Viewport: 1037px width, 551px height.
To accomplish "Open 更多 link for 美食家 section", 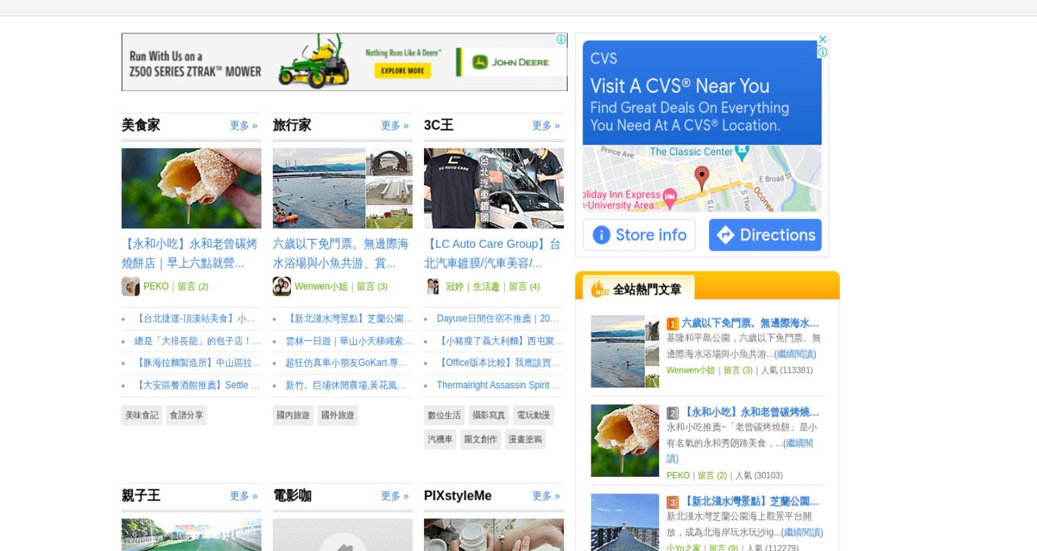I will [244, 126].
